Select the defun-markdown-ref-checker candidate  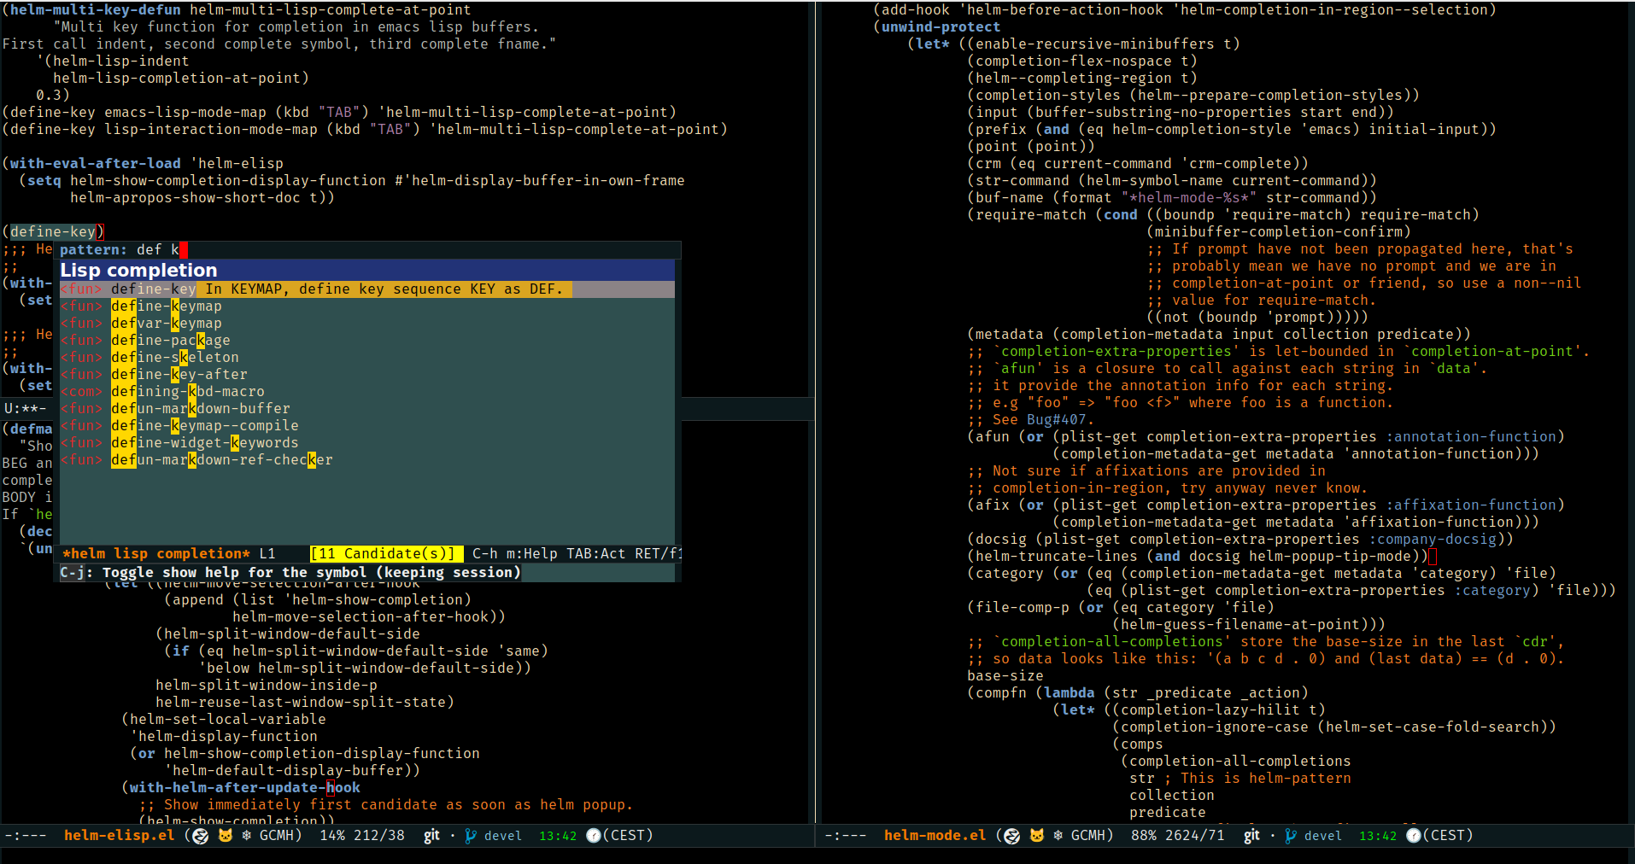tap(367, 460)
